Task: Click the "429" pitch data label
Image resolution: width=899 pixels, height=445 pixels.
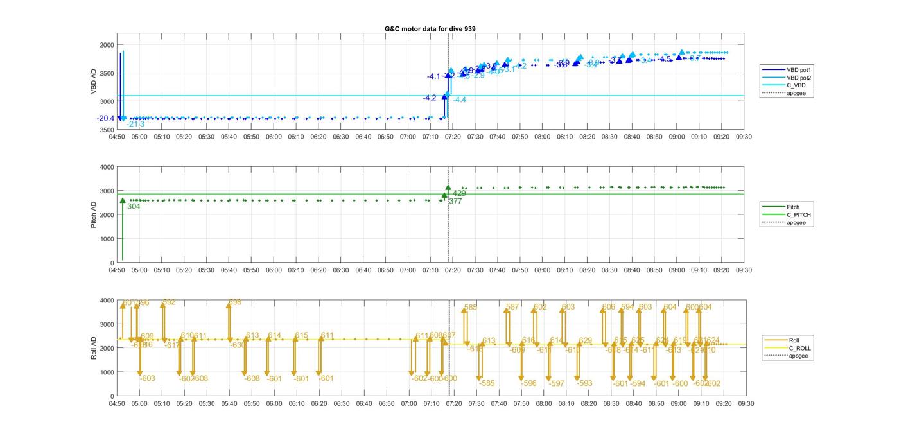Action: tap(460, 194)
